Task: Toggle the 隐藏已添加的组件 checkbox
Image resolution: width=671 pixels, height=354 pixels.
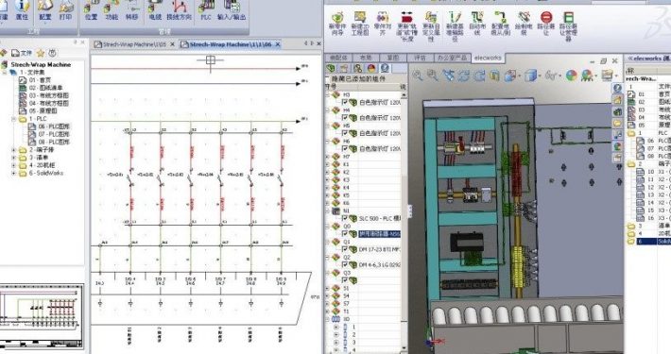Action: tap(328, 78)
